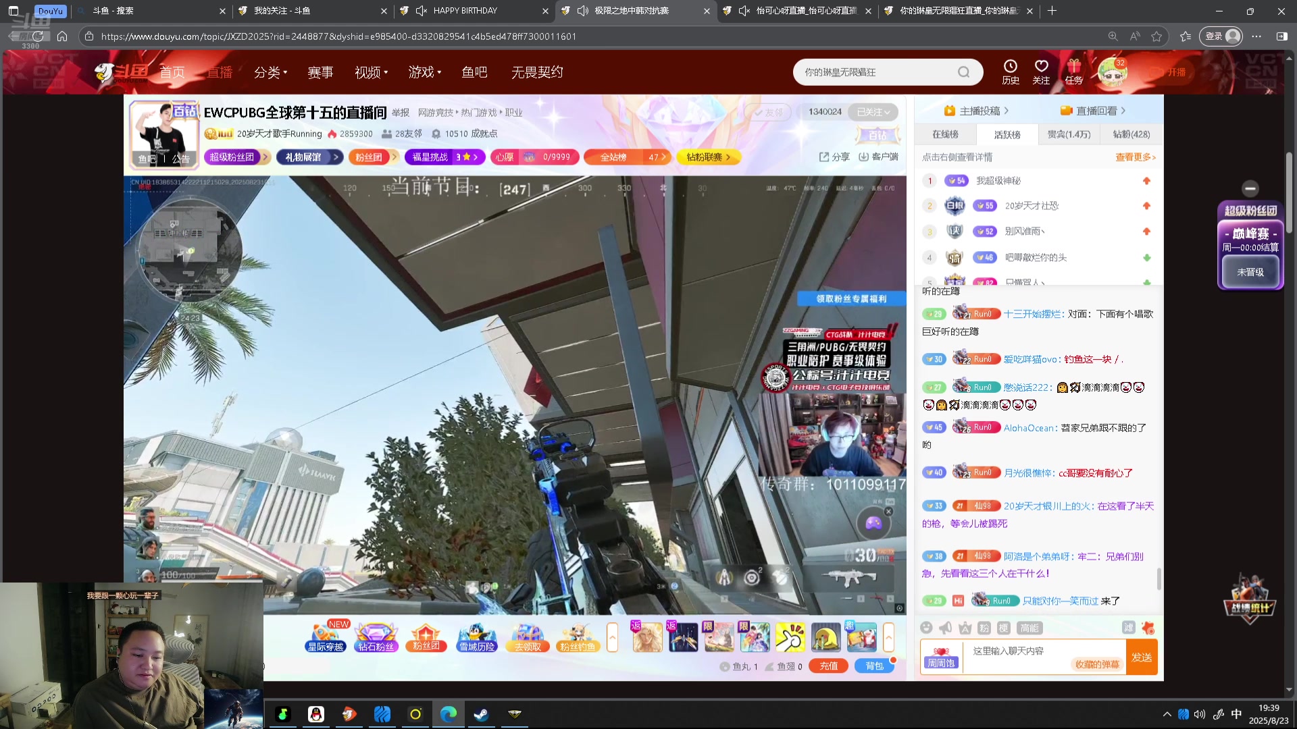Click the user avatar with 32 badge
This screenshot has width=1297, height=729.
pos(1112,72)
